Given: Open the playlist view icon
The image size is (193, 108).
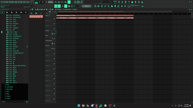Looking at the screenshot, I should pos(95,6).
